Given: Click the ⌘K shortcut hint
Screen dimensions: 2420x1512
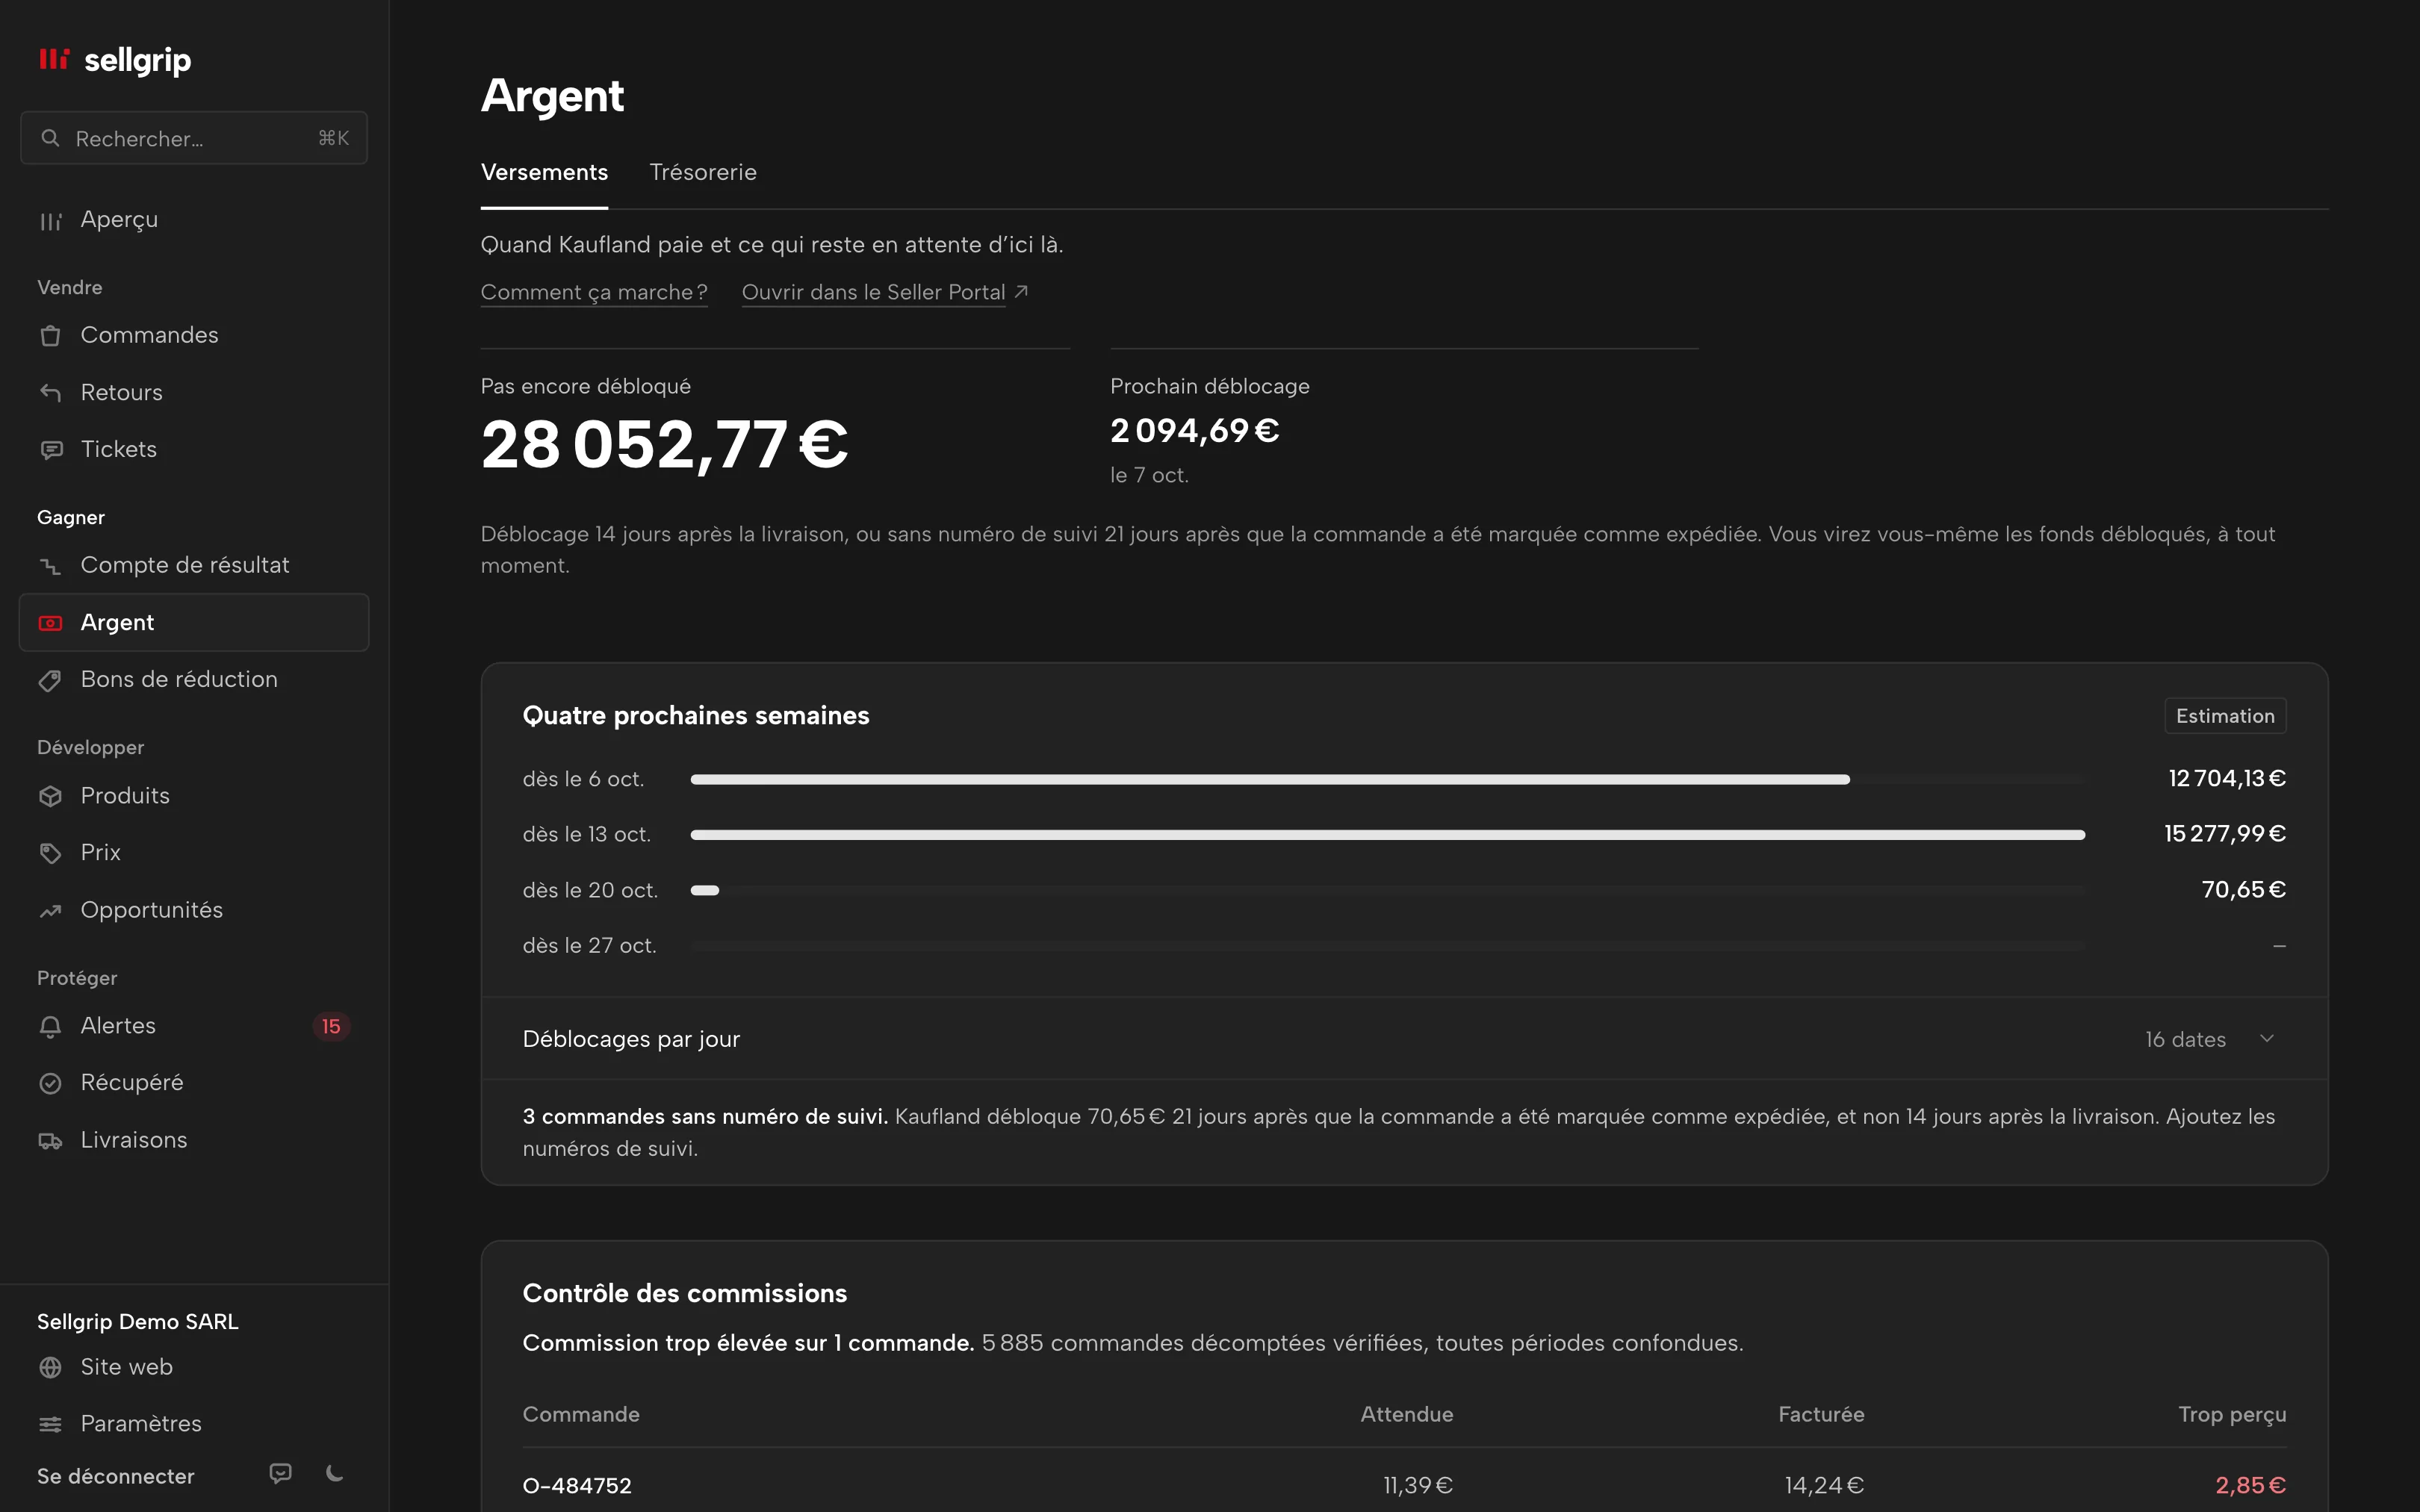Looking at the screenshot, I should (x=334, y=138).
